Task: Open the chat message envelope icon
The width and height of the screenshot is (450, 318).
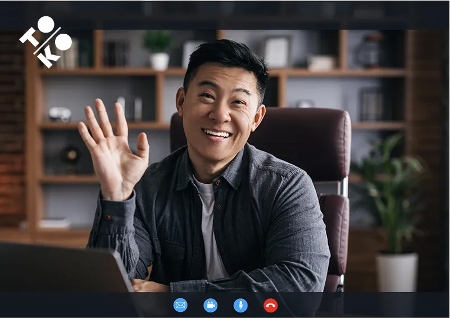Action: [x=180, y=305]
